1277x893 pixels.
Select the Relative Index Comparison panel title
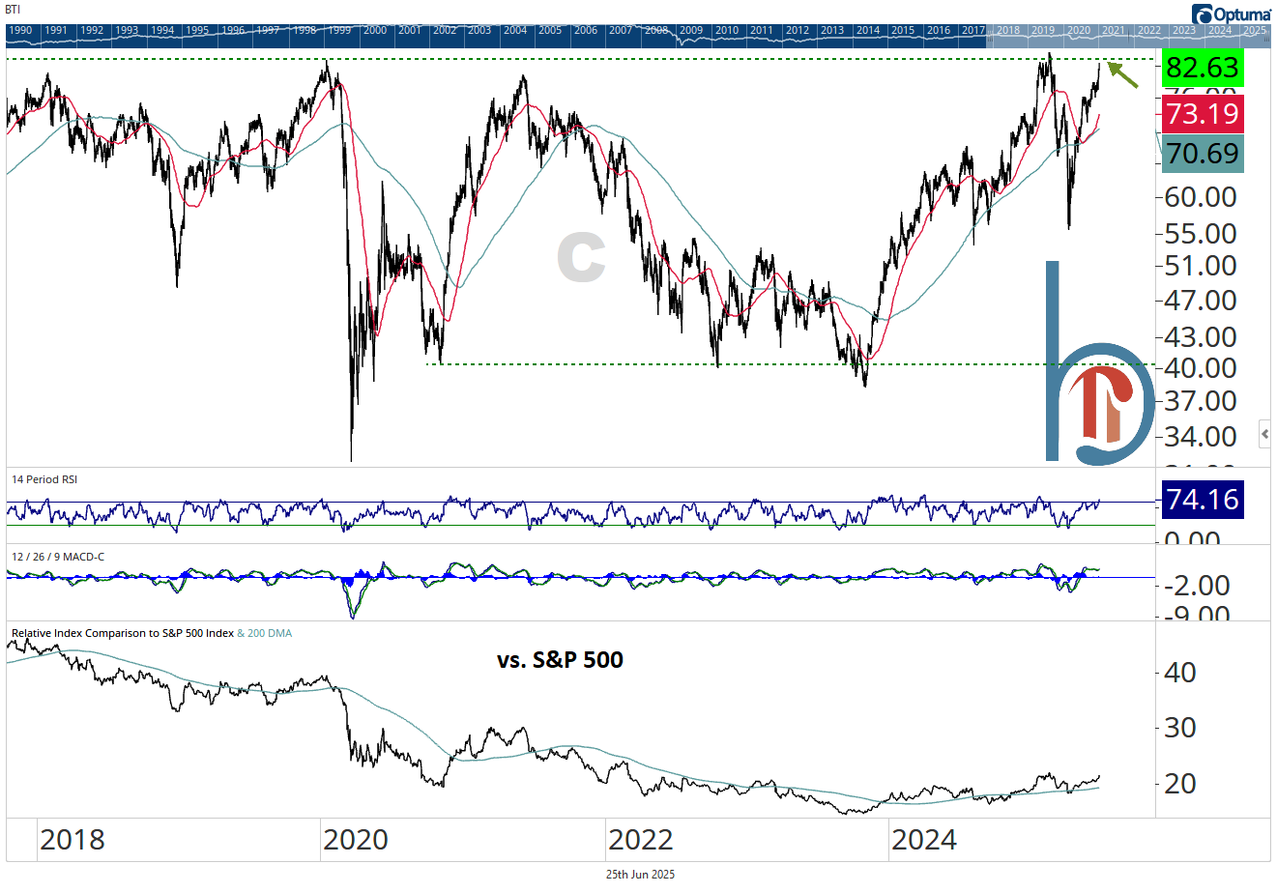123,634
